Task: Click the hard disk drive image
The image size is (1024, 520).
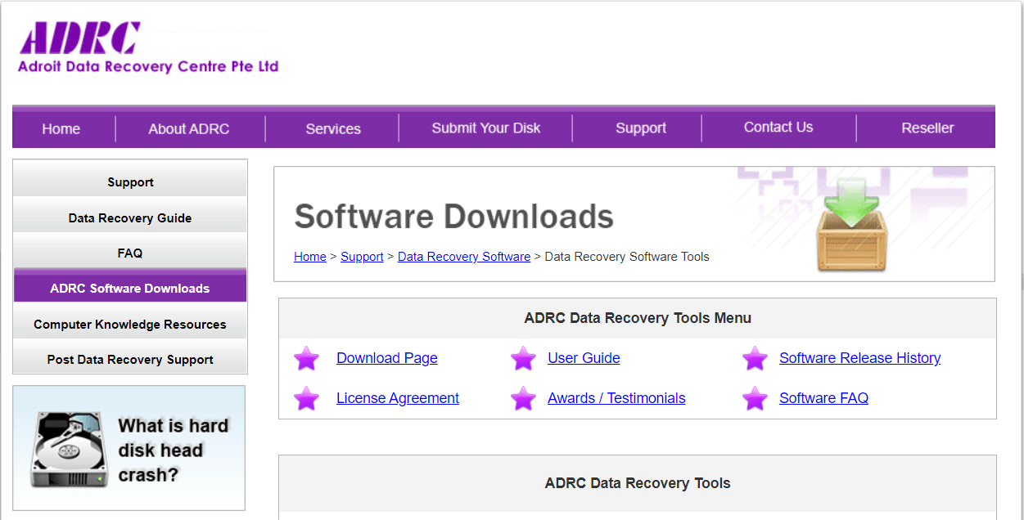Action: [x=69, y=449]
